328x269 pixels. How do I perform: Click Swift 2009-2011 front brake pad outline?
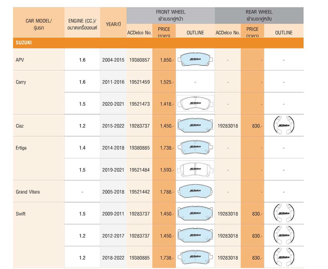click(x=195, y=213)
